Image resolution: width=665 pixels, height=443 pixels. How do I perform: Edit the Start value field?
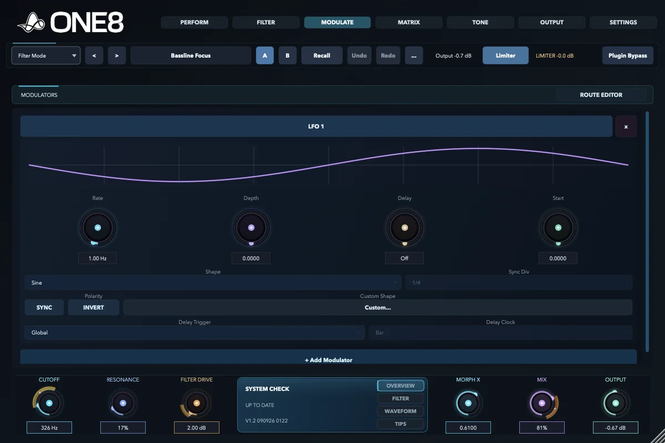tap(558, 258)
